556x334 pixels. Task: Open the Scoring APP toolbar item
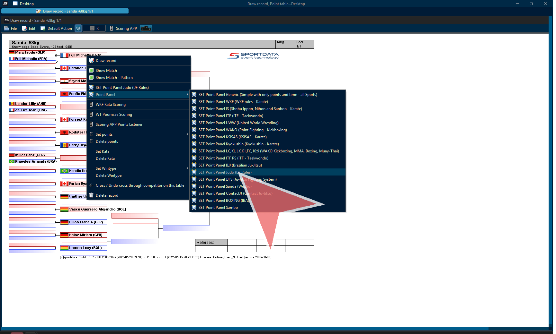click(x=123, y=29)
